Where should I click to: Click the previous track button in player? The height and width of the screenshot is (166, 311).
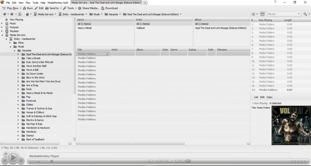click(x=5, y=161)
